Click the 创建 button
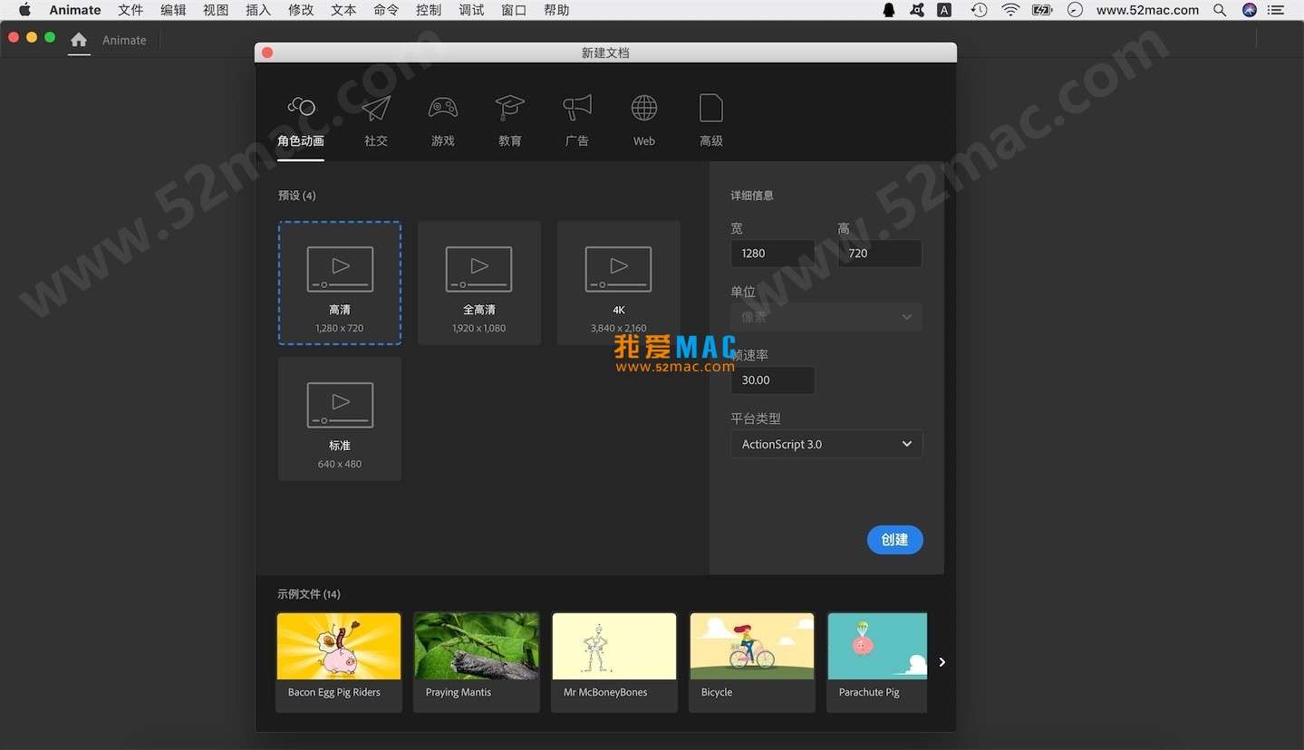This screenshot has height=750, width=1304. pos(894,540)
